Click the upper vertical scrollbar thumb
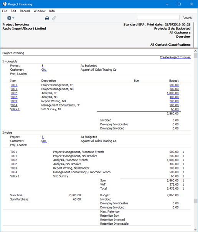Screen dimensions: 198x232 tap(195, 56)
